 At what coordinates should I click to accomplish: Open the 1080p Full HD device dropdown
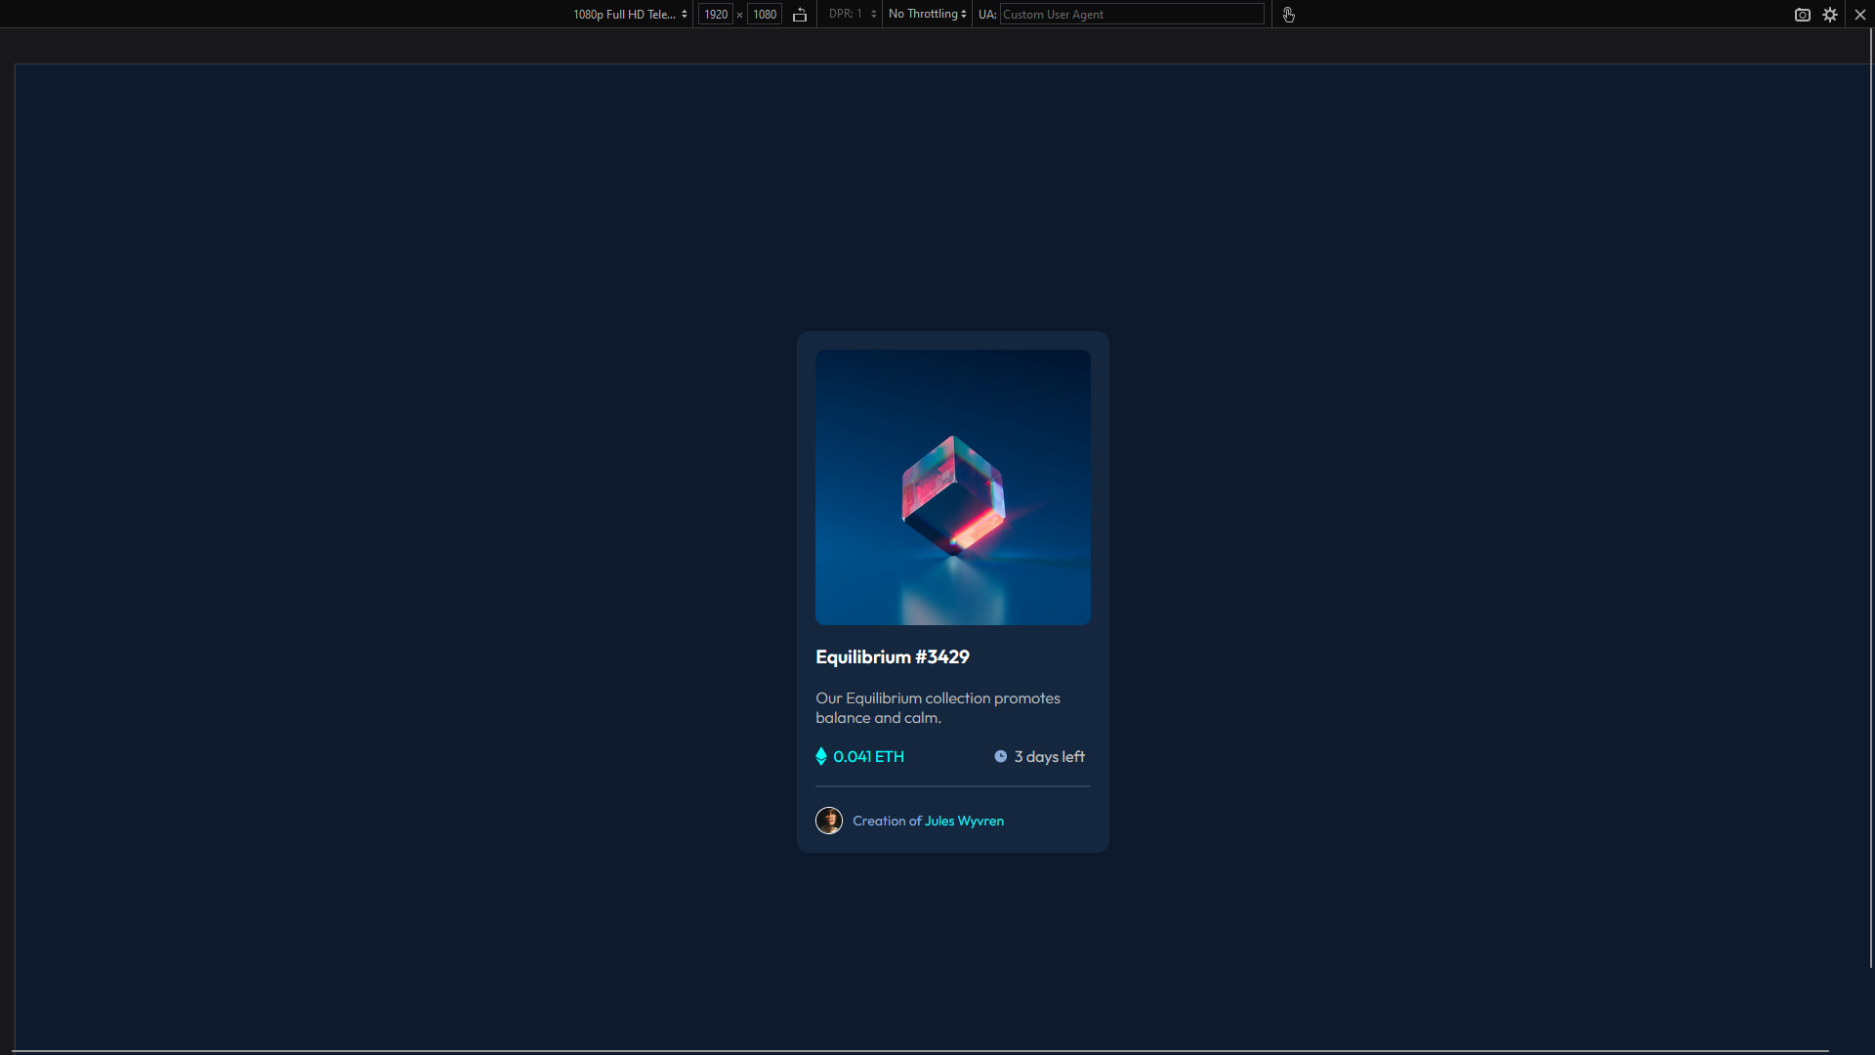(630, 15)
